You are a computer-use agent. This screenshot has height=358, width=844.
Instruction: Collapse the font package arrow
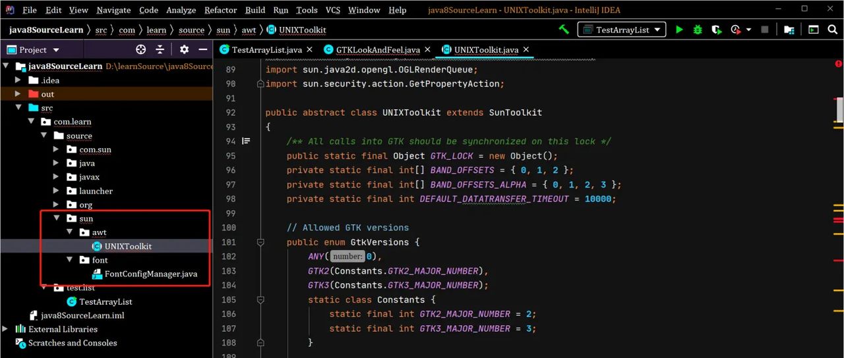[x=69, y=260]
